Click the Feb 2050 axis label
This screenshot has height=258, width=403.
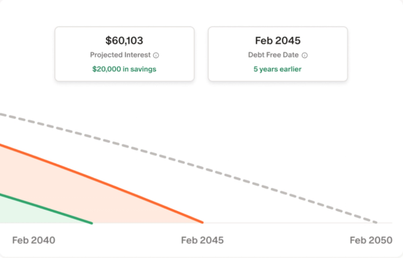coord(371,240)
